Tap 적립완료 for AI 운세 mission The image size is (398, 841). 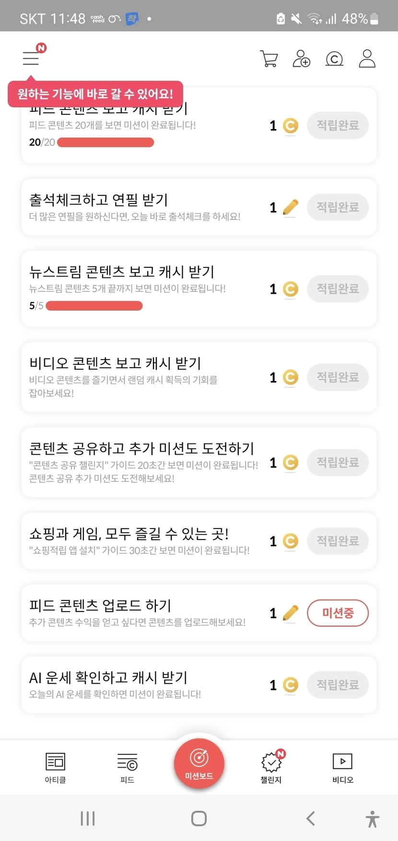click(x=338, y=685)
